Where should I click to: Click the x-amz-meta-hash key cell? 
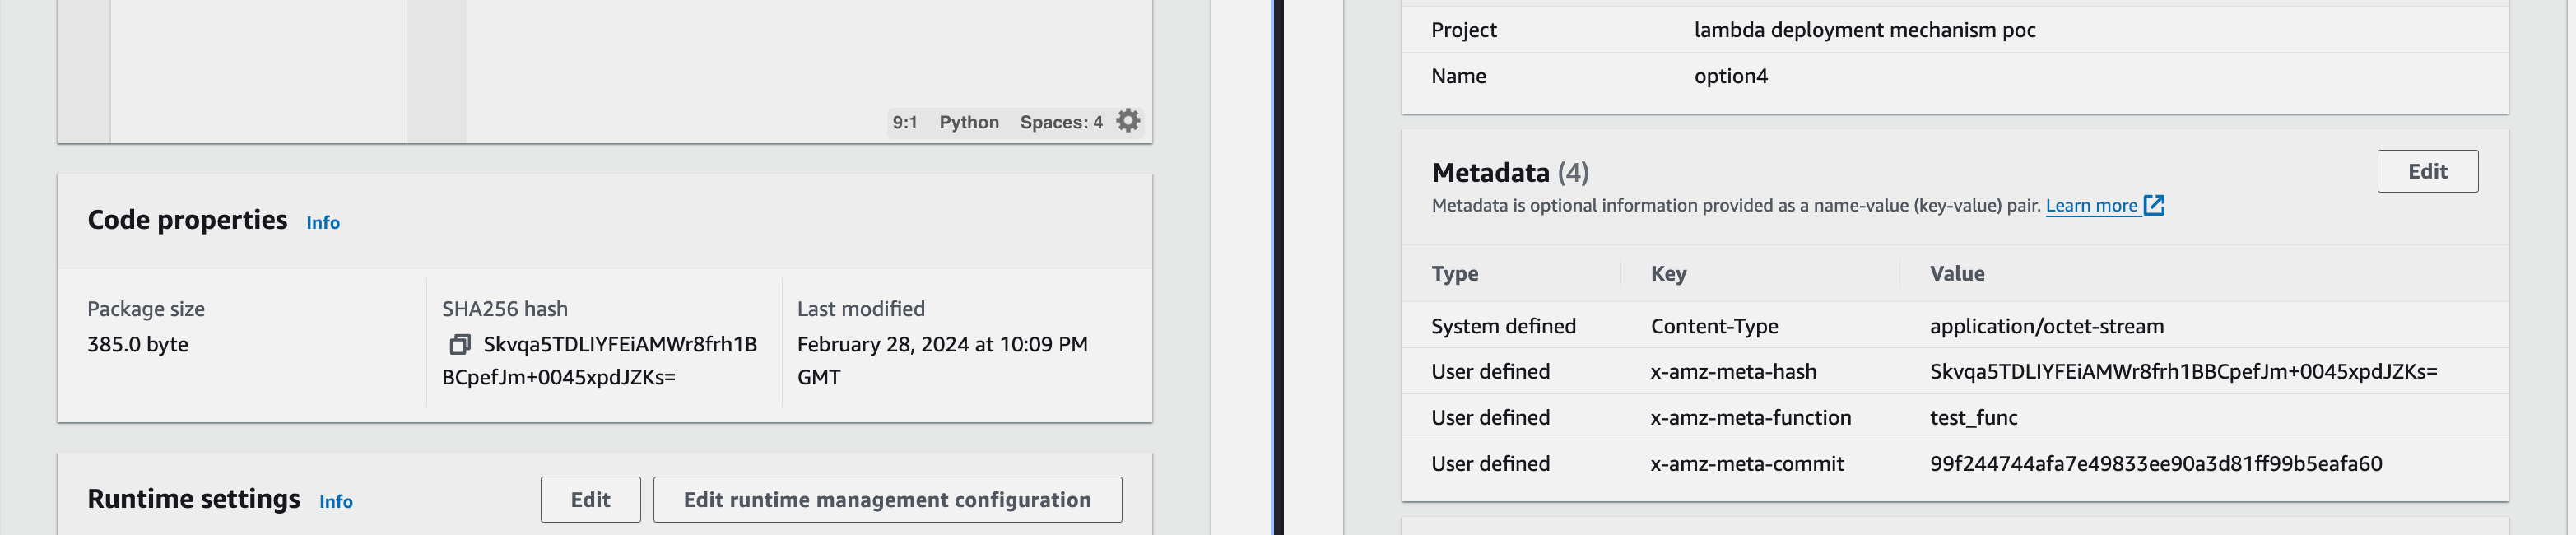(1734, 371)
